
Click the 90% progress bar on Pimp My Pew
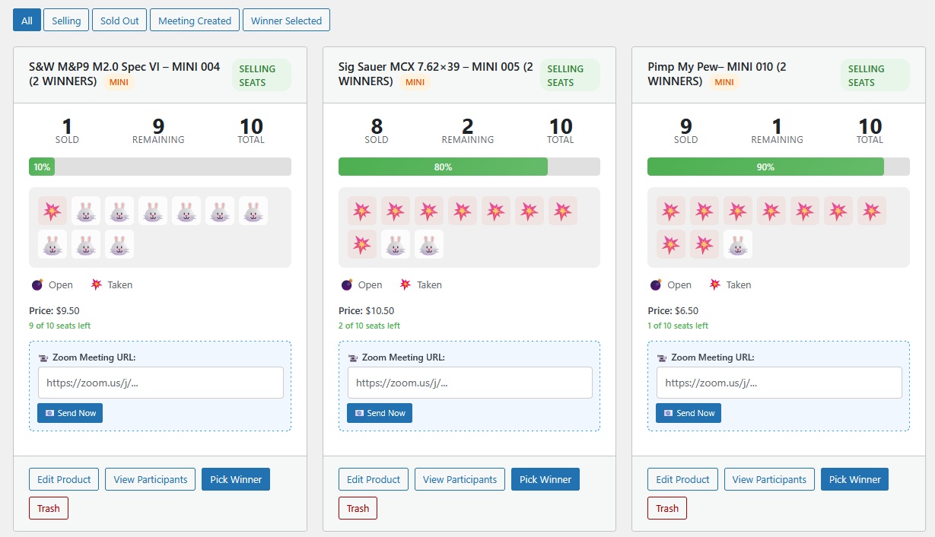pyautogui.click(x=765, y=166)
